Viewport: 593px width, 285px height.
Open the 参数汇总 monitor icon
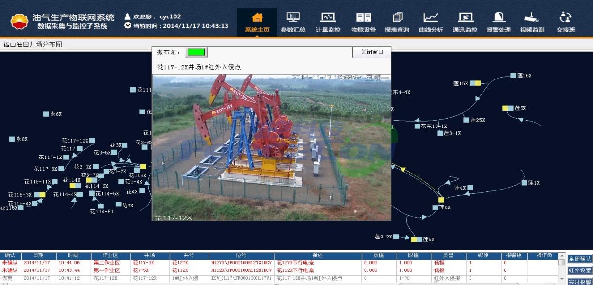coord(293,17)
